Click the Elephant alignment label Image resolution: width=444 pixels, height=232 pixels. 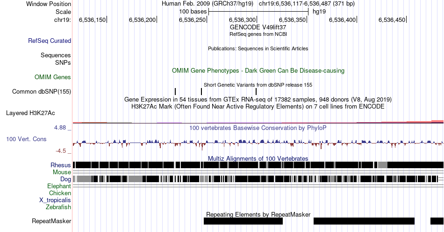tap(59, 186)
